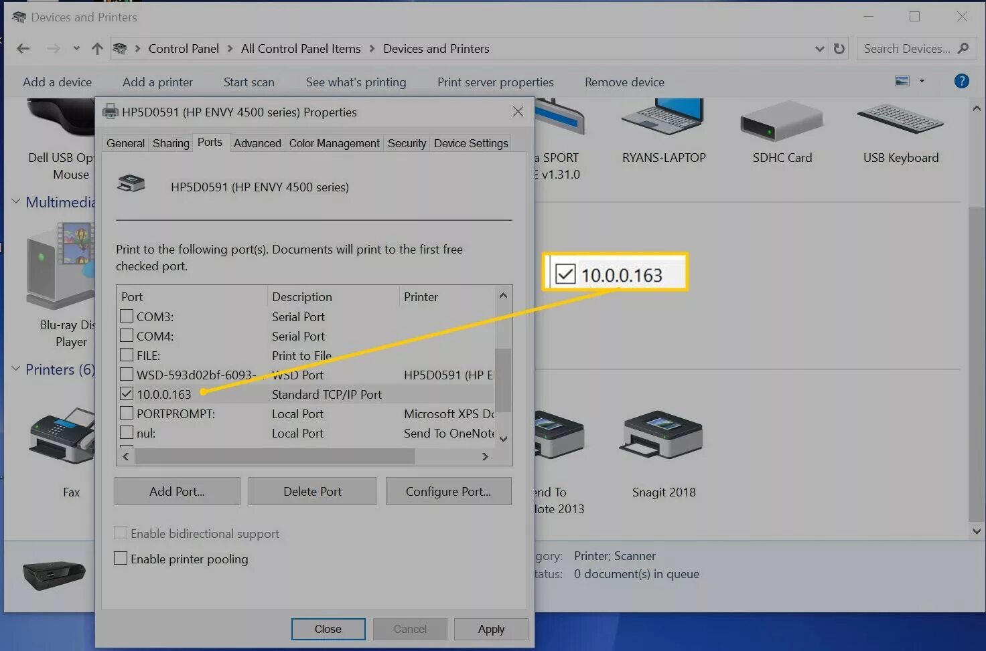Select the Fax printer icon
This screenshot has height=651, width=986.
pyautogui.click(x=62, y=436)
